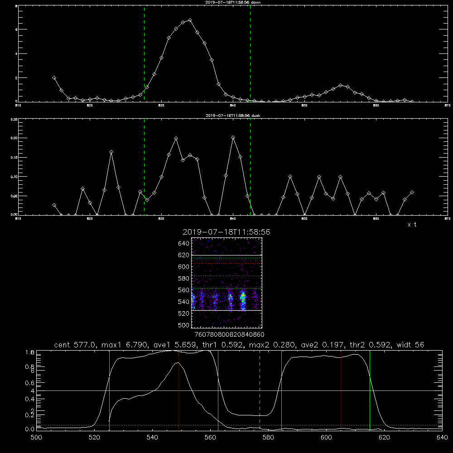Click the heatmap red dotted line near 605
Image resolution: width=453 pixels, height=453 pixels.
[227, 264]
